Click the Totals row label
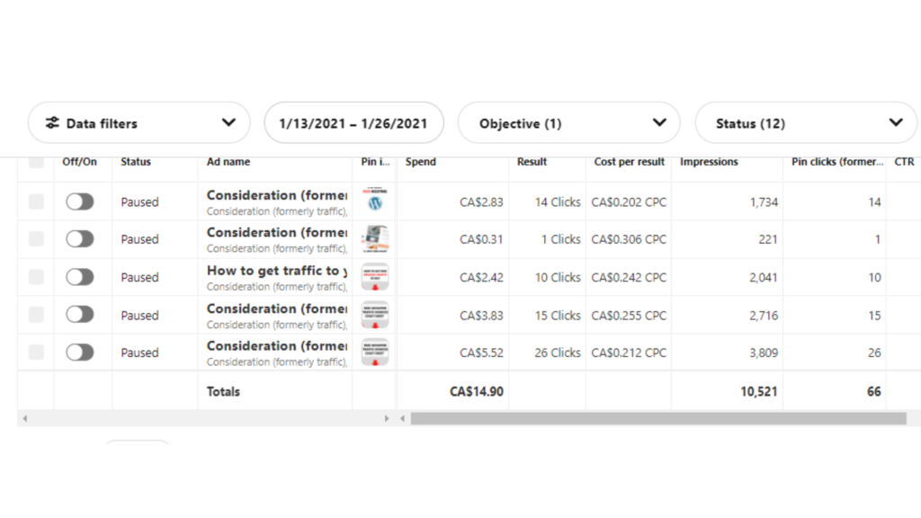Screen dimensions: 921x518 pos(223,392)
